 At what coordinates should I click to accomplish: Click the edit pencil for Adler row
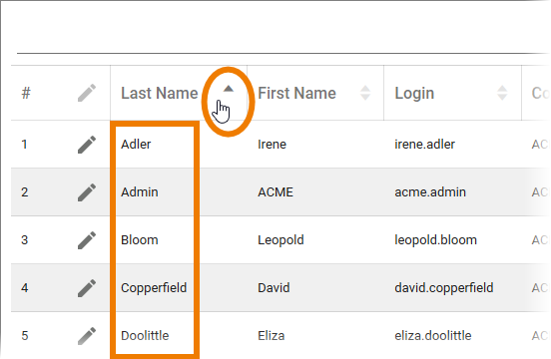(87, 145)
